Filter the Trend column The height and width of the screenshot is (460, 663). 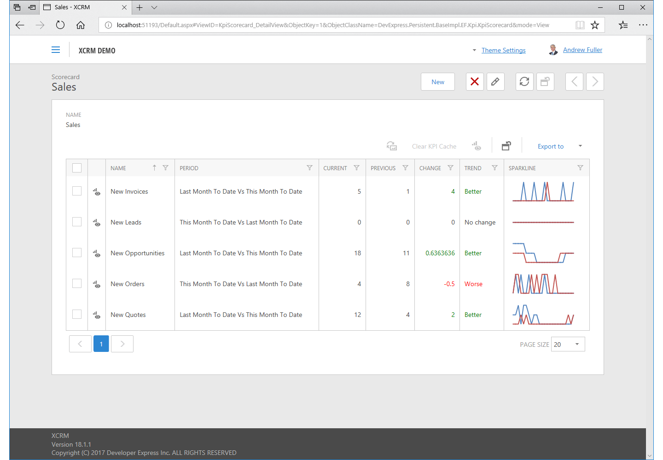494,168
